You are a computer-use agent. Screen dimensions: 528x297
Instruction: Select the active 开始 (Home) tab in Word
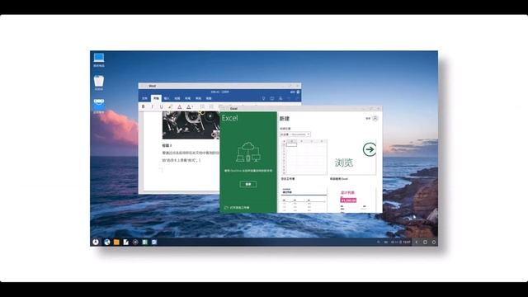click(156, 98)
